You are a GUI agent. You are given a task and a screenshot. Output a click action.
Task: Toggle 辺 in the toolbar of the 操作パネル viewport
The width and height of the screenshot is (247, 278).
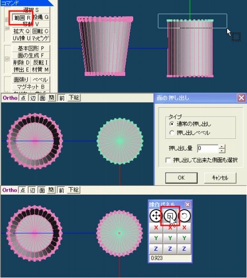(x=32, y=190)
